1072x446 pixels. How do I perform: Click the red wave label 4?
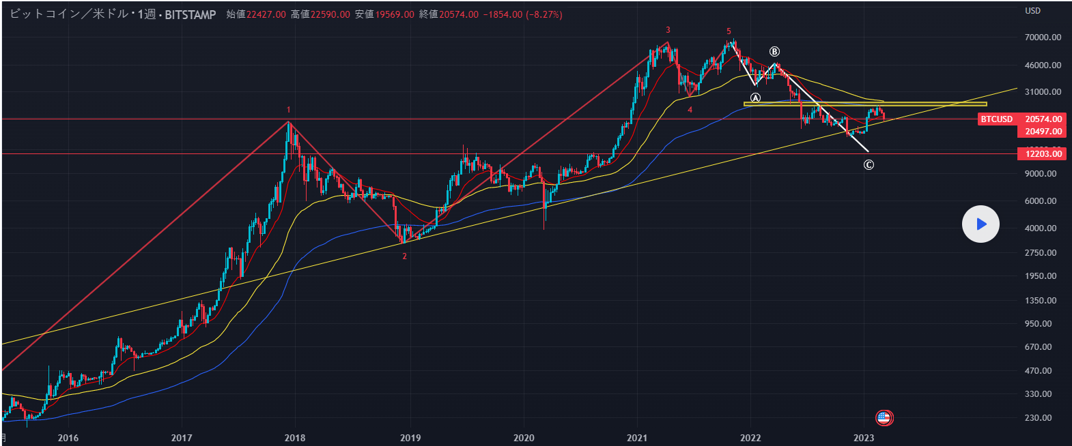[690, 110]
